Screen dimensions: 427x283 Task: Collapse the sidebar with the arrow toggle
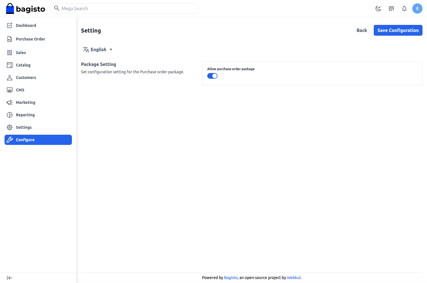[x=9, y=278]
